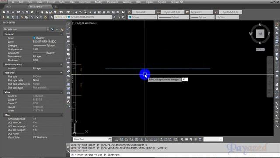Click the TOP face of ViewCube

pos(260,34)
